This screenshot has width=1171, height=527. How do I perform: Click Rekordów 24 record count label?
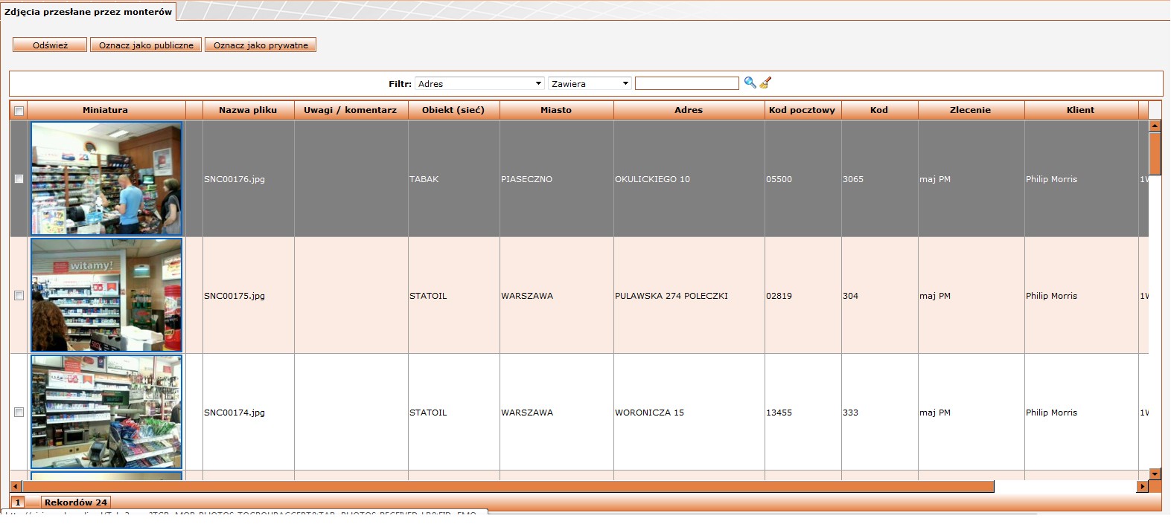[x=76, y=502]
